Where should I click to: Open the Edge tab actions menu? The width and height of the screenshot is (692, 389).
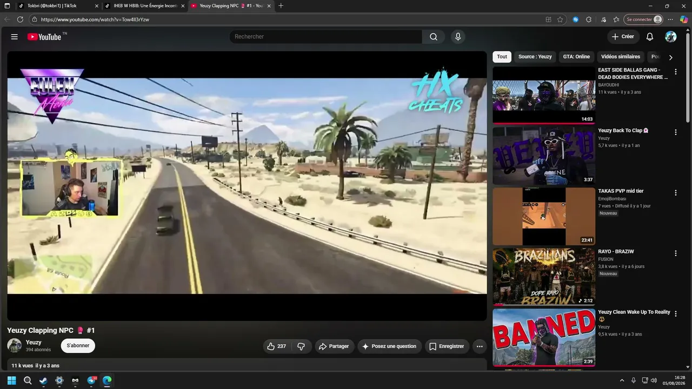pyautogui.click(x=8, y=6)
